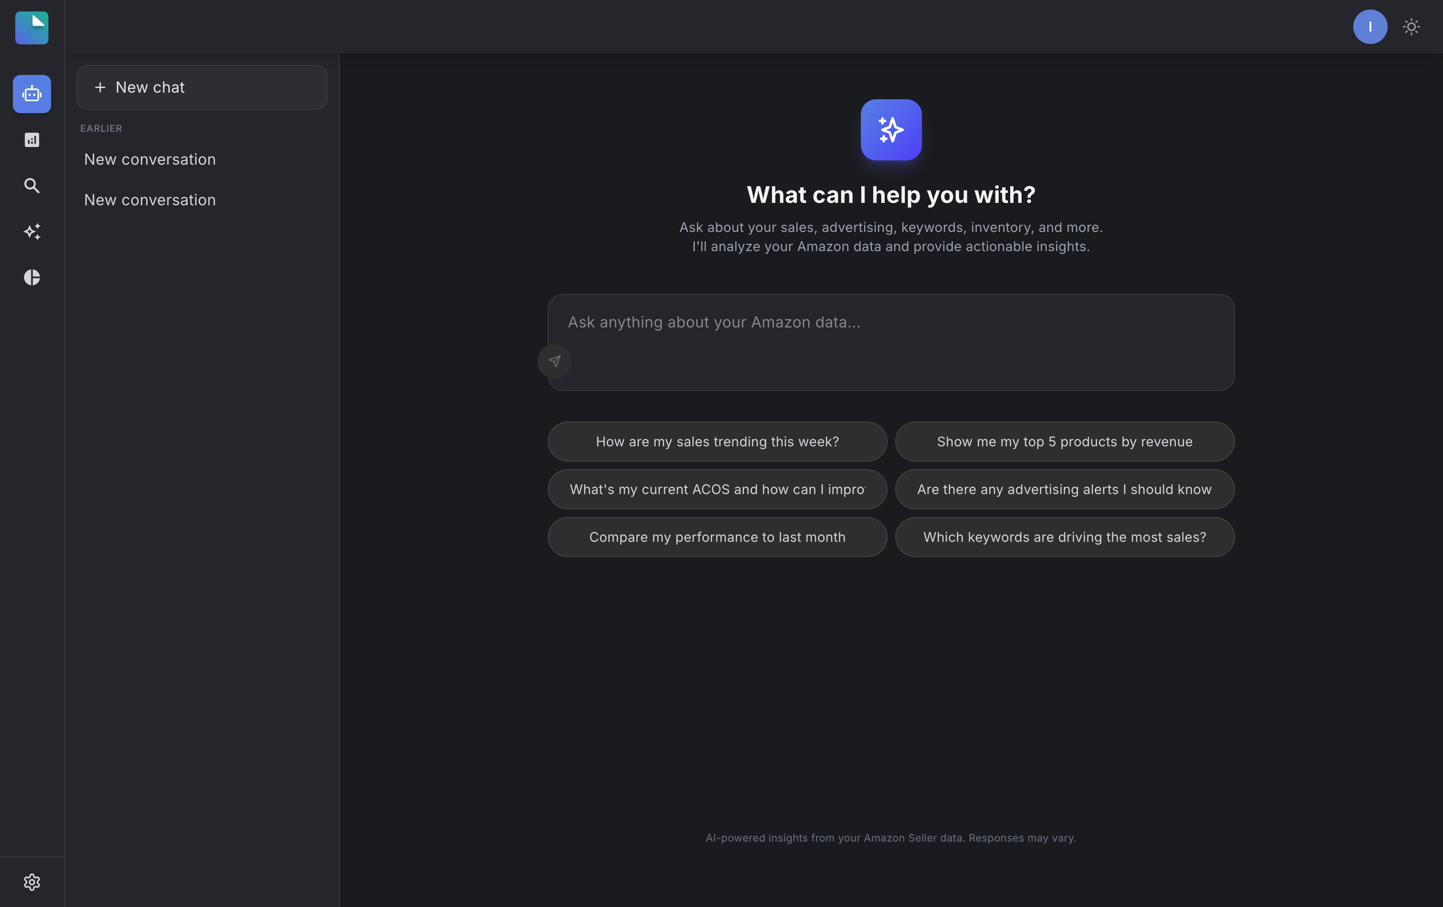Choose 'What's my current ACOS' suggestion

coord(717,490)
